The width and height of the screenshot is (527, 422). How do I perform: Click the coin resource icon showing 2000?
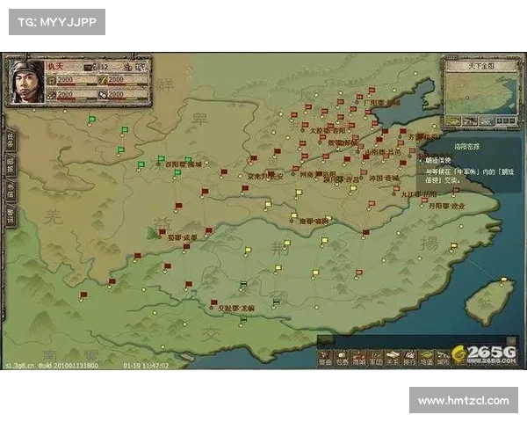tap(52, 80)
